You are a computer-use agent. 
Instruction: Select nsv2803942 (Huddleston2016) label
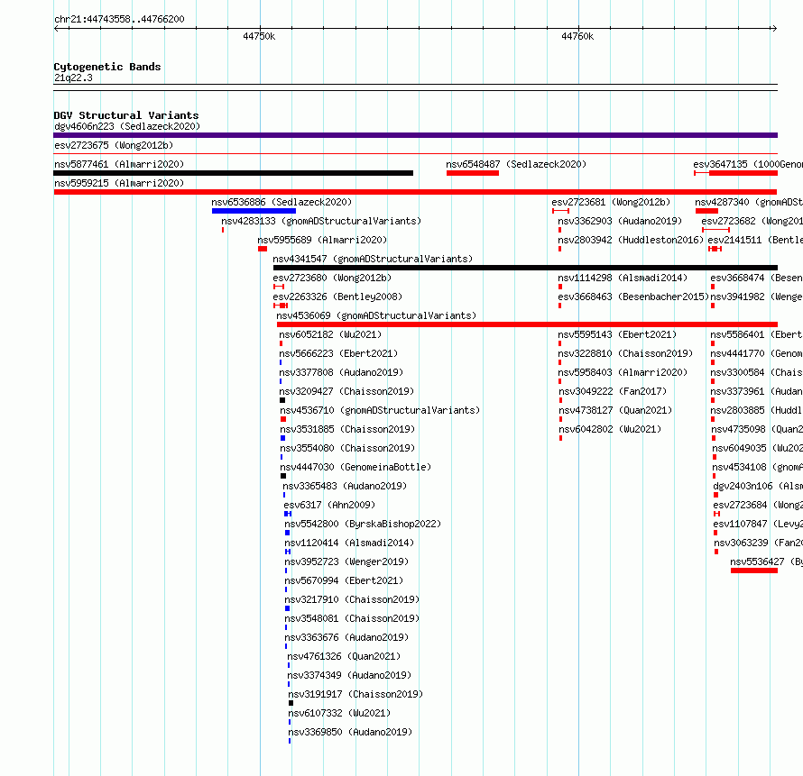coord(631,240)
